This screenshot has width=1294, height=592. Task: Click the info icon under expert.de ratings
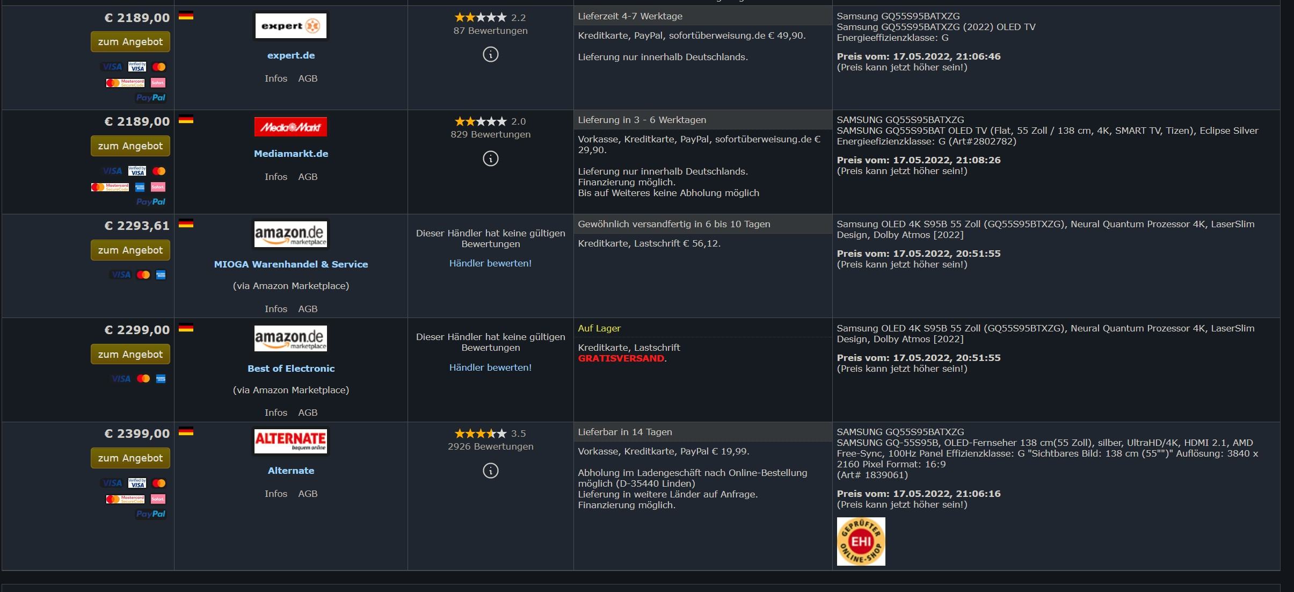491,54
